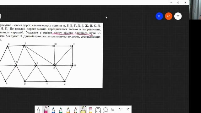
Task: Select the yellow-orange pen tool
Action: pos(68,110)
